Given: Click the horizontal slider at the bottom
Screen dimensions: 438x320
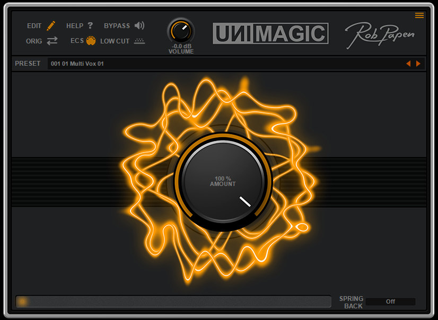Looking at the screenshot, I should coord(173,301).
